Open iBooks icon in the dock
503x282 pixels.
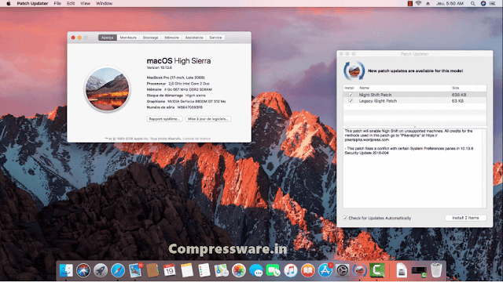pyautogui.click(x=307, y=270)
